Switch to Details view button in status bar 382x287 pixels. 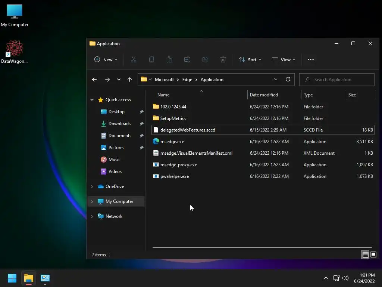pyautogui.click(x=366, y=255)
